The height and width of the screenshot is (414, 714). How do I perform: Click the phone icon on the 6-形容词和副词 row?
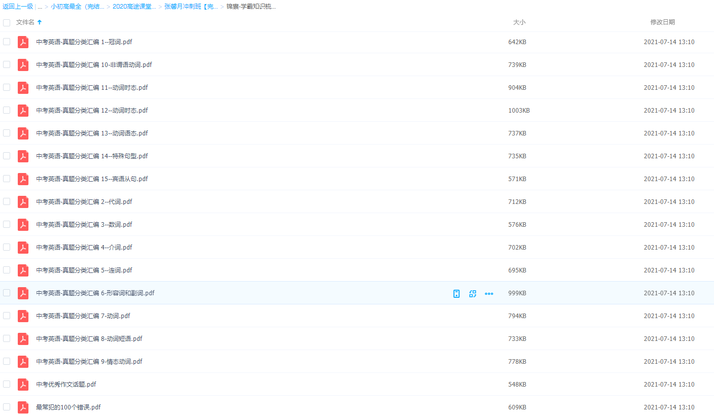tap(457, 293)
